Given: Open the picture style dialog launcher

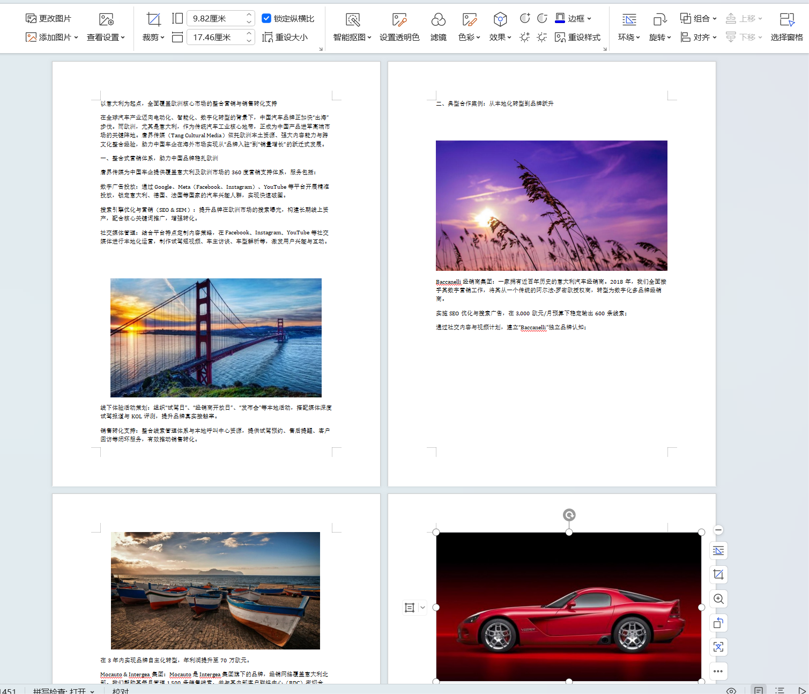Looking at the screenshot, I should [605, 49].
